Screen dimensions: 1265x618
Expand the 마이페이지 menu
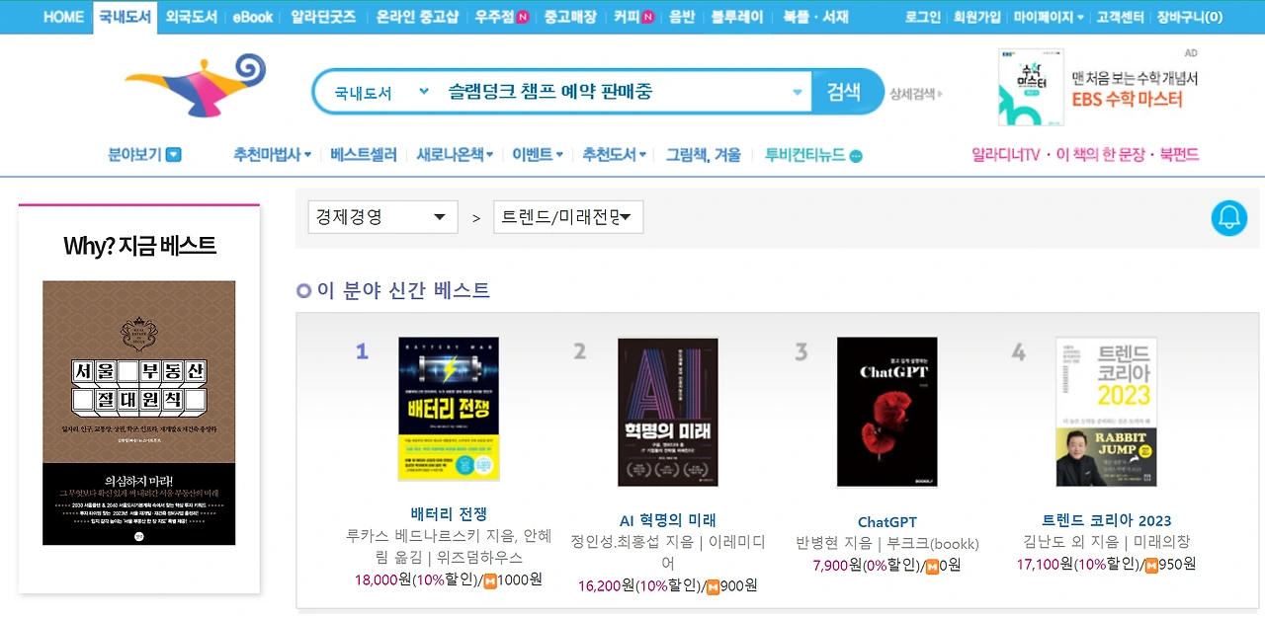(x=1049, y=17)
